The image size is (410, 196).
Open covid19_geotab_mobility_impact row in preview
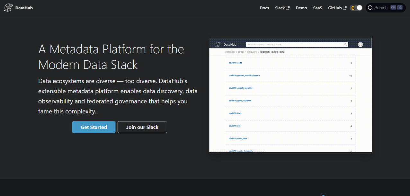tap(244, 76)
